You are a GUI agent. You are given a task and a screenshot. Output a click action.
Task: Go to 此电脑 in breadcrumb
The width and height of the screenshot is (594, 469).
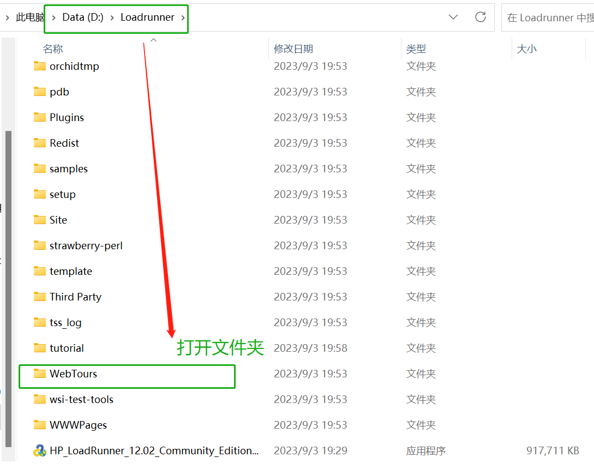pos(30,17)
